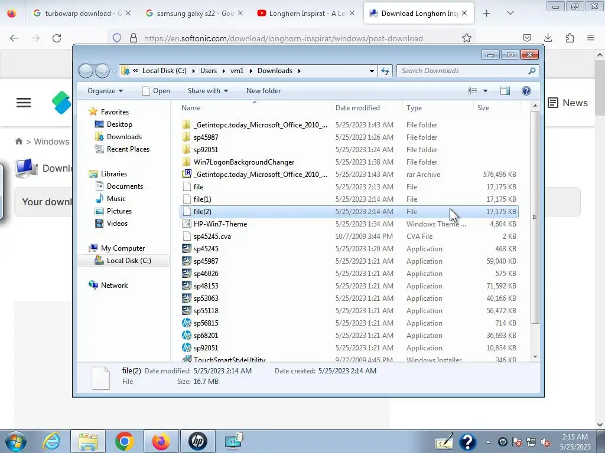Select the sp68201 HP application icon
The height and width of the screenshot is (453, 605).
[x=186, y=335]
